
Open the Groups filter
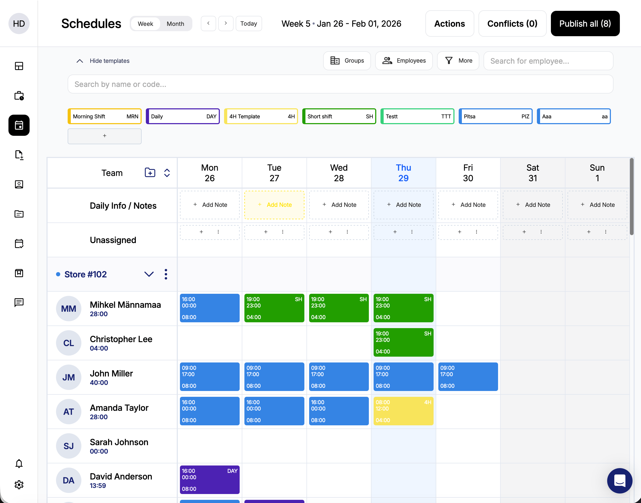click(347, 61)
